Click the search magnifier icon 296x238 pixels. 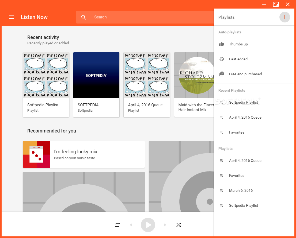pyautogui.click(x=84, y=17)
